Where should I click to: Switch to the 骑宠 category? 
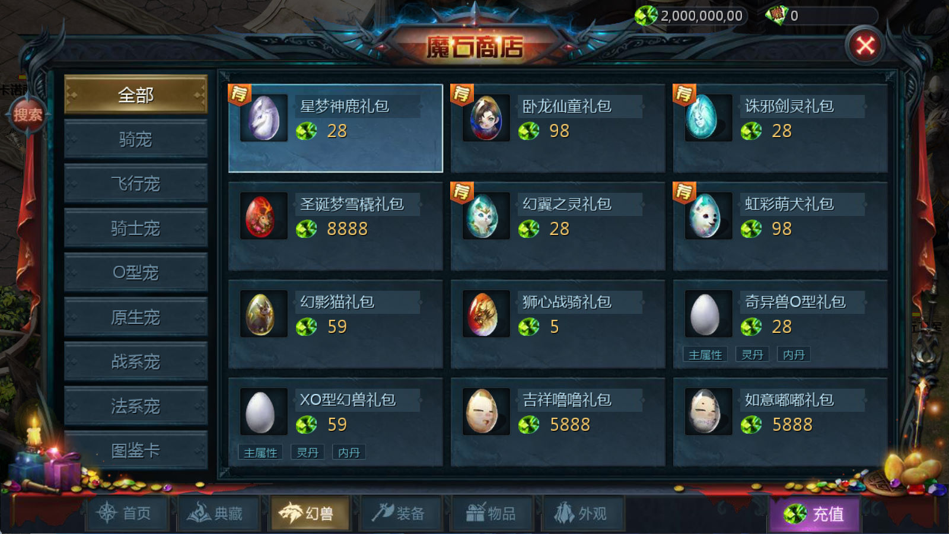[x=136, y=139]
